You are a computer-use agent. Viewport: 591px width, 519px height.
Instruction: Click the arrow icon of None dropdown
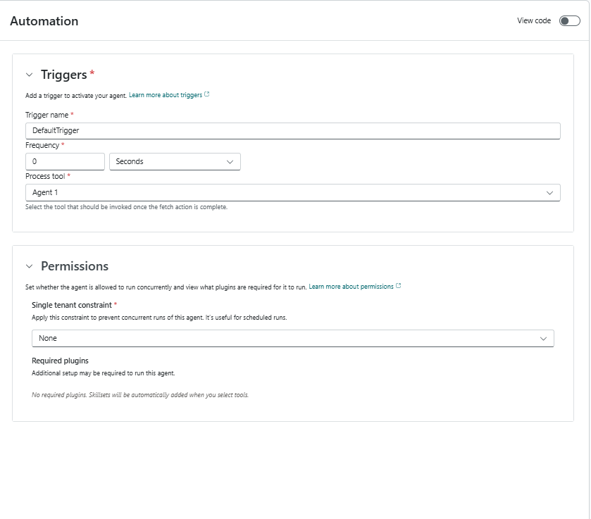543,339
